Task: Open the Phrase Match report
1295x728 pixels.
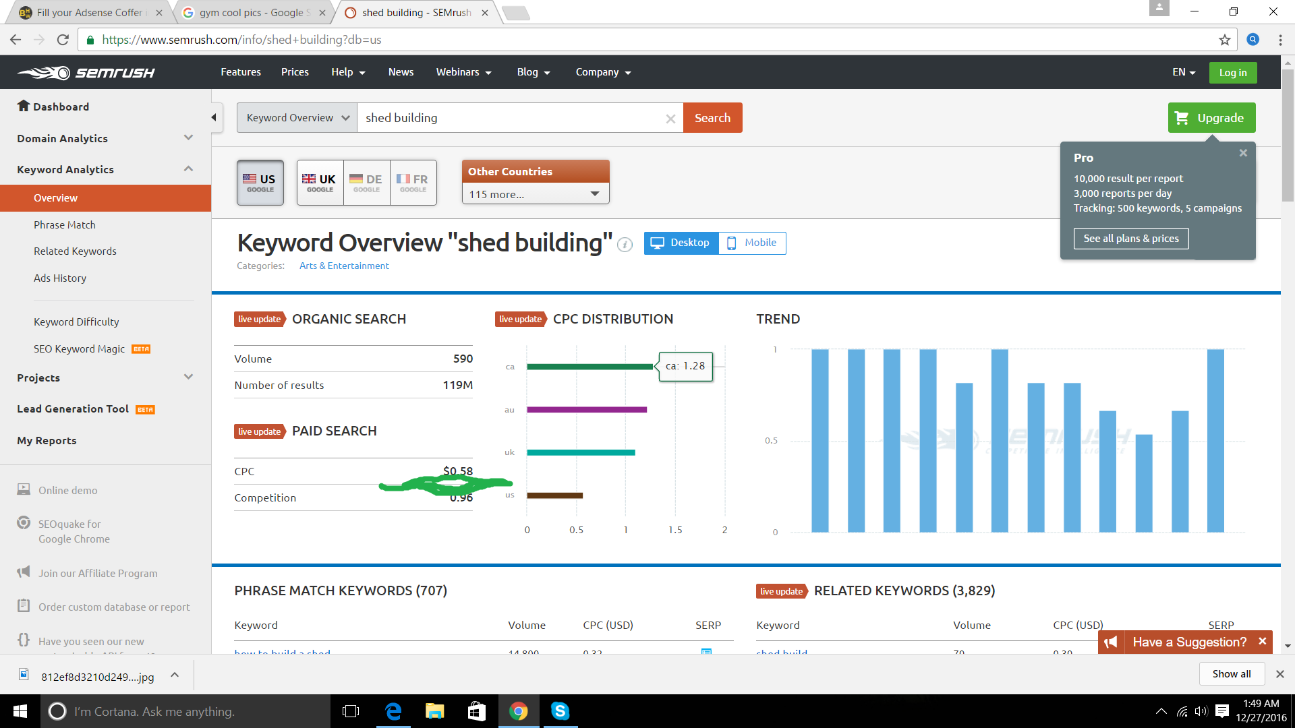Action: [x=65, y=224]
